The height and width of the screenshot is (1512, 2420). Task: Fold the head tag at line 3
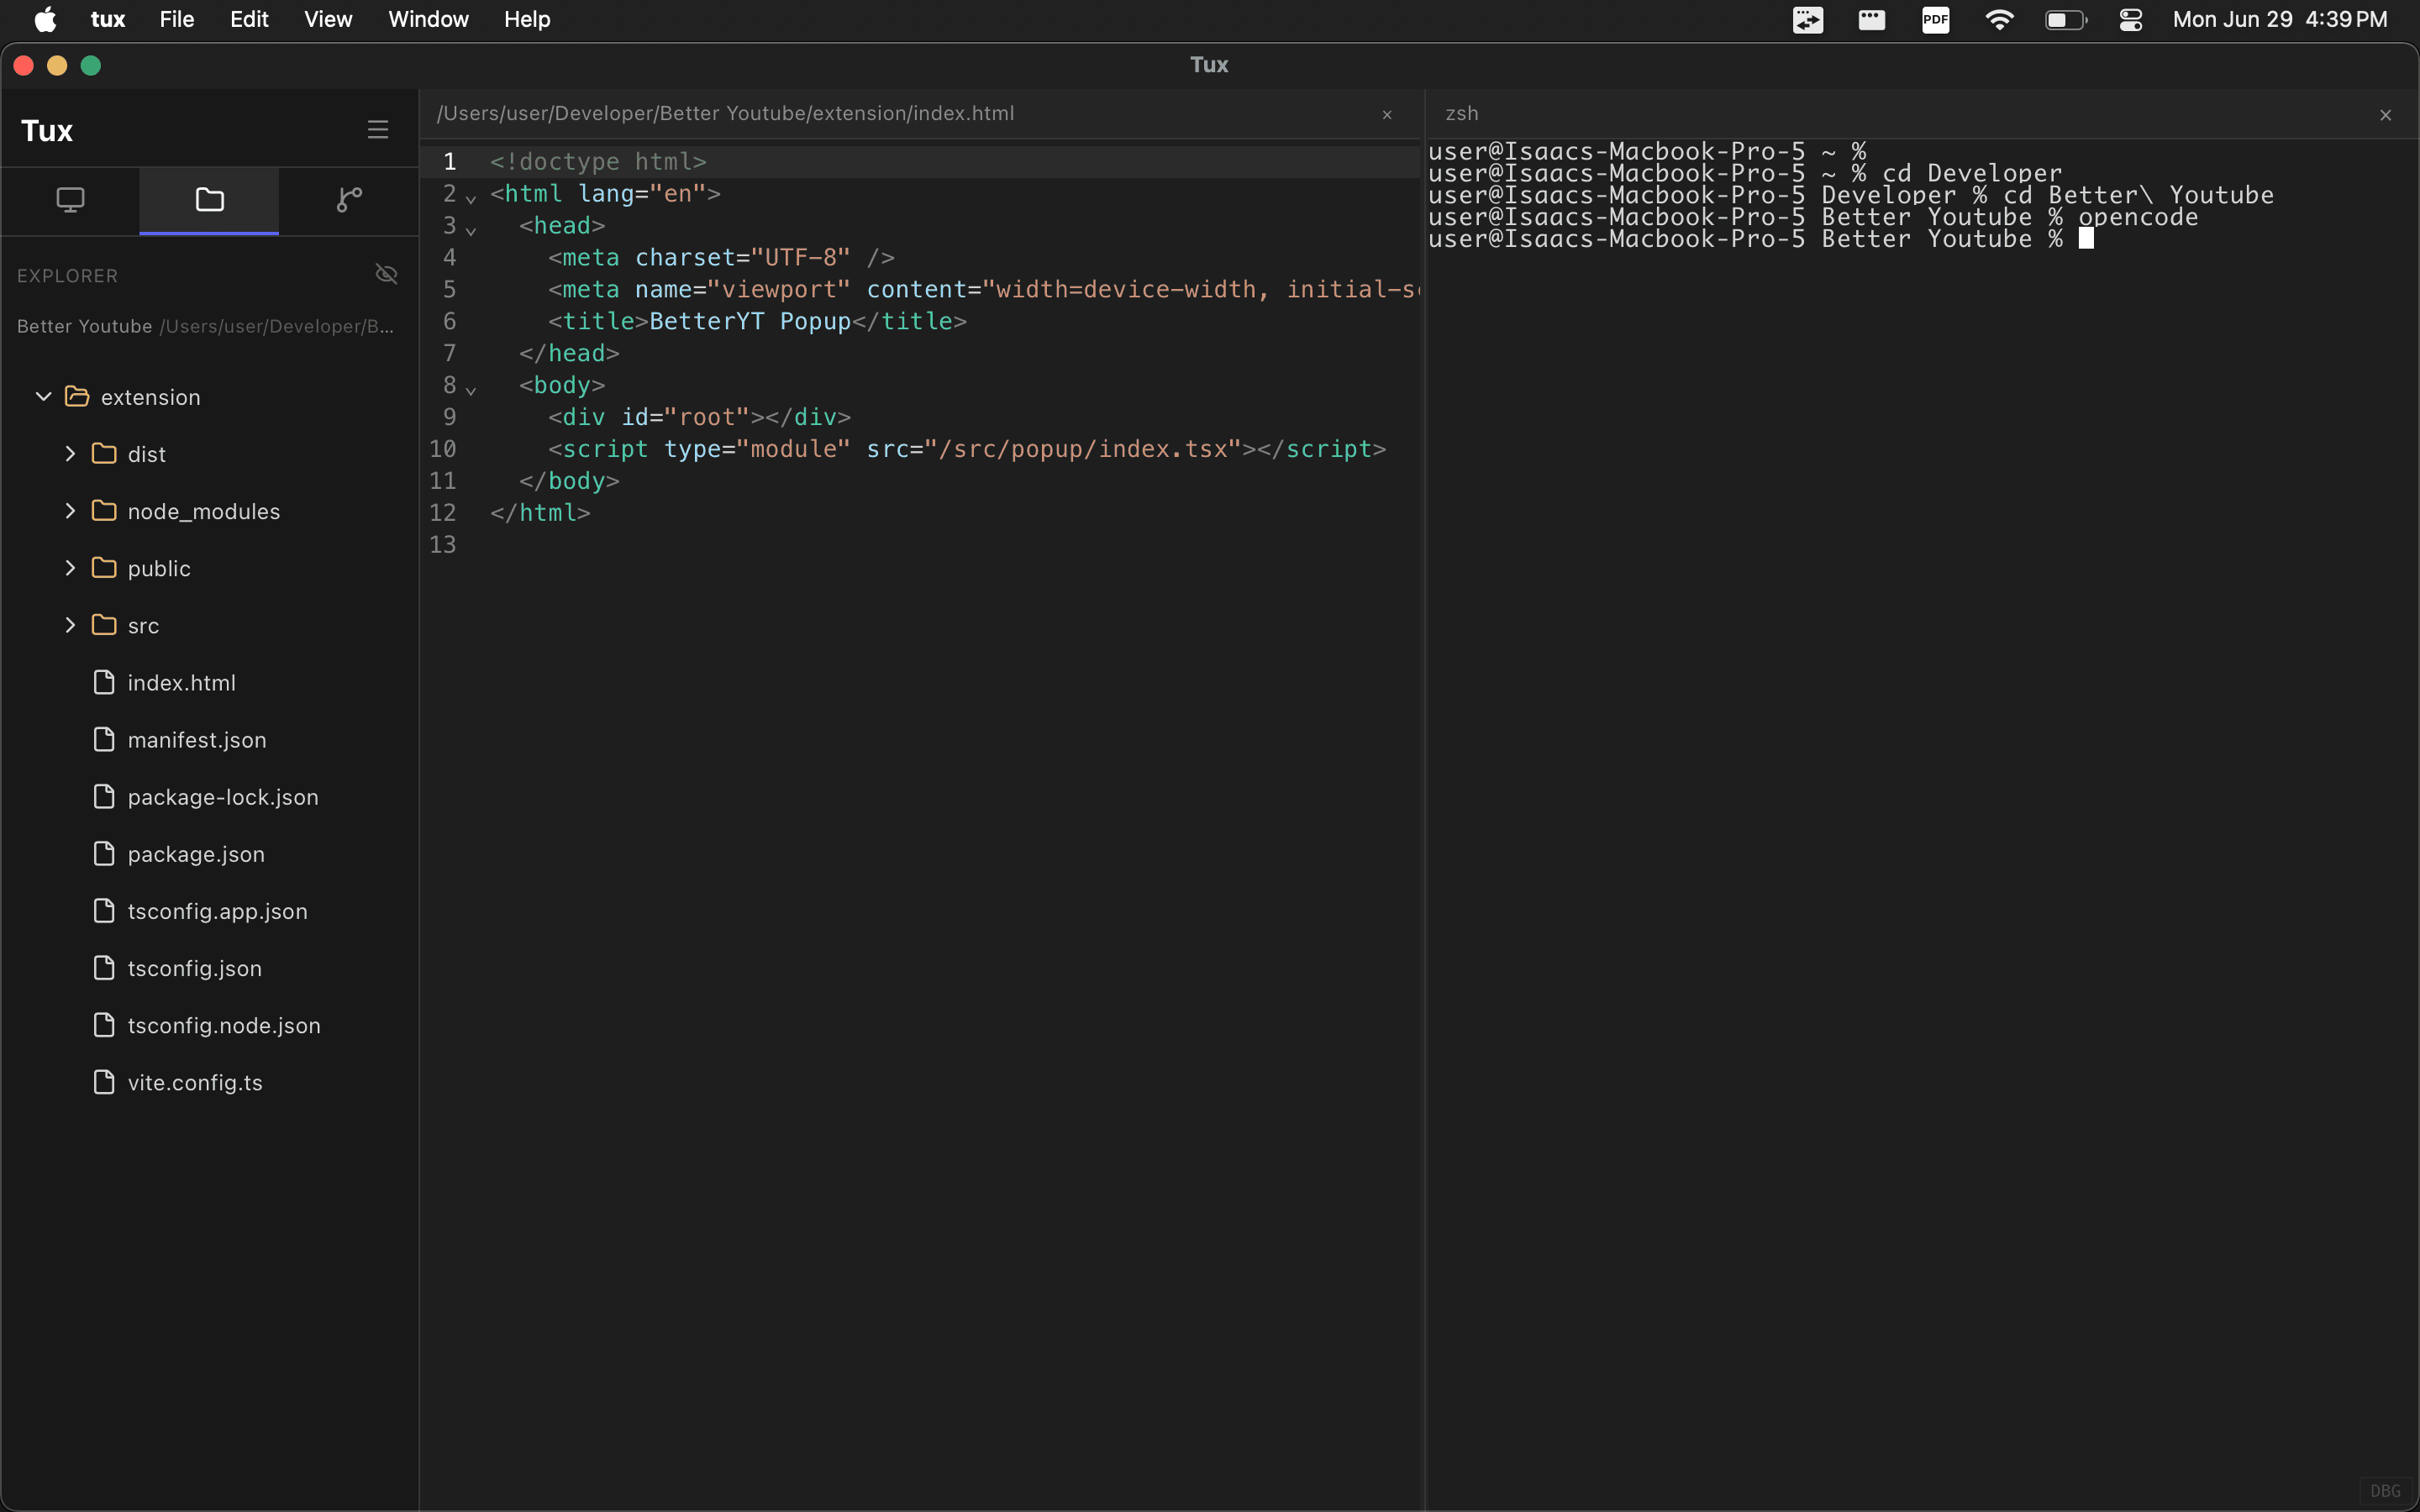click(x=471, y=230)
